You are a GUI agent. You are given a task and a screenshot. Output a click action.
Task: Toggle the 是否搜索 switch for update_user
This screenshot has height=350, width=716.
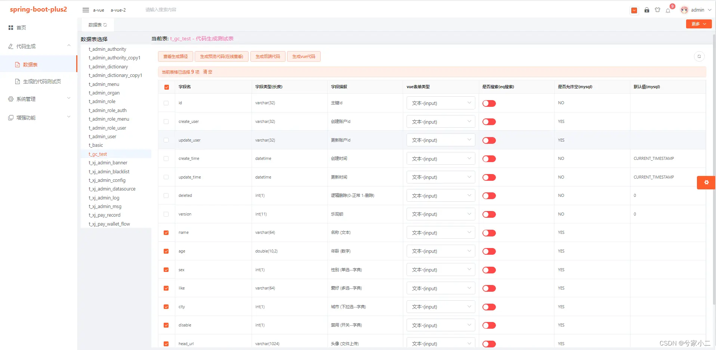pos(489,140)
